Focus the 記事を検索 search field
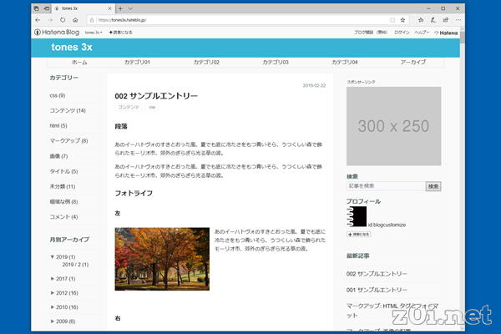The width and height of the screenshot is (501, 334). coord(386,186)
